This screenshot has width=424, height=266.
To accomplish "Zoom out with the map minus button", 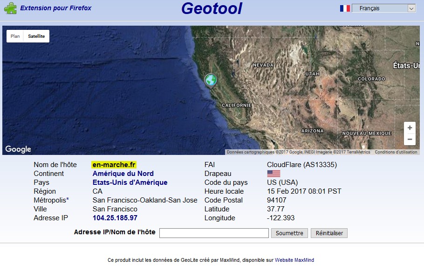I will click(410, 140).
